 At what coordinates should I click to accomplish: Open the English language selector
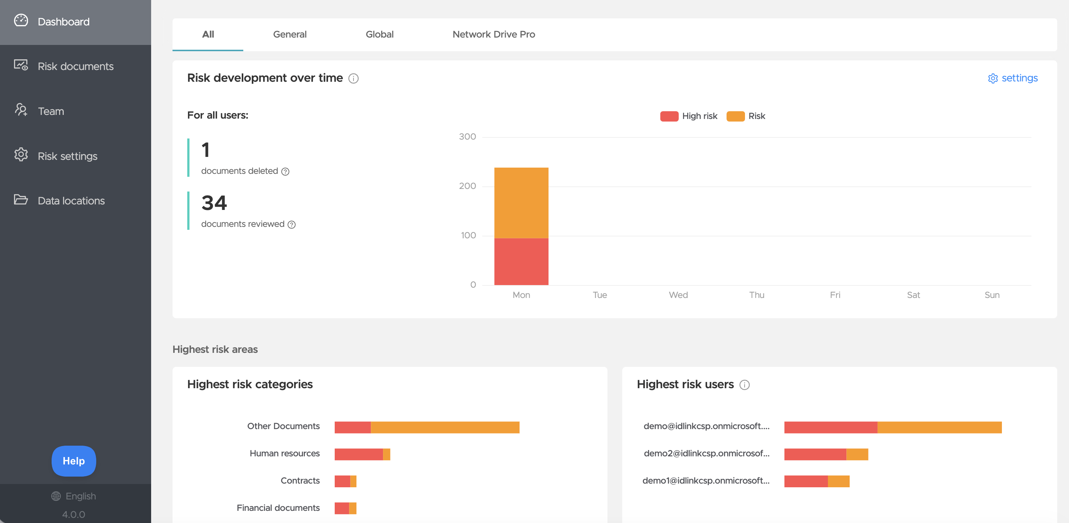coord(74,496)
